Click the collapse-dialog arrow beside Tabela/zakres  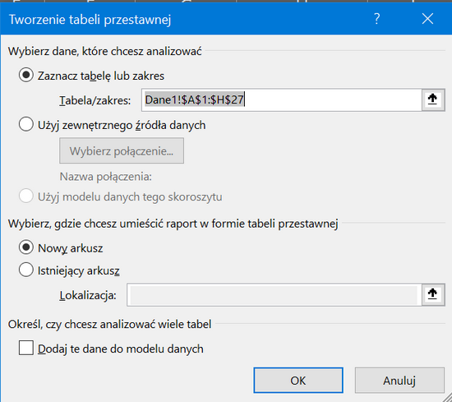pos(432,99)
